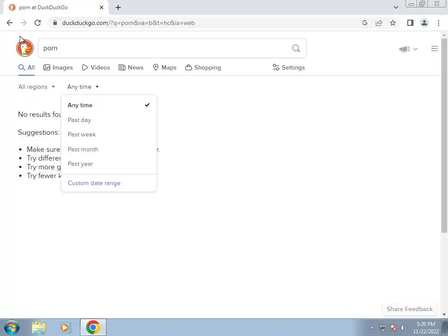
Task: Go back with the browser back arrow
Action: [x=10, y=23]
